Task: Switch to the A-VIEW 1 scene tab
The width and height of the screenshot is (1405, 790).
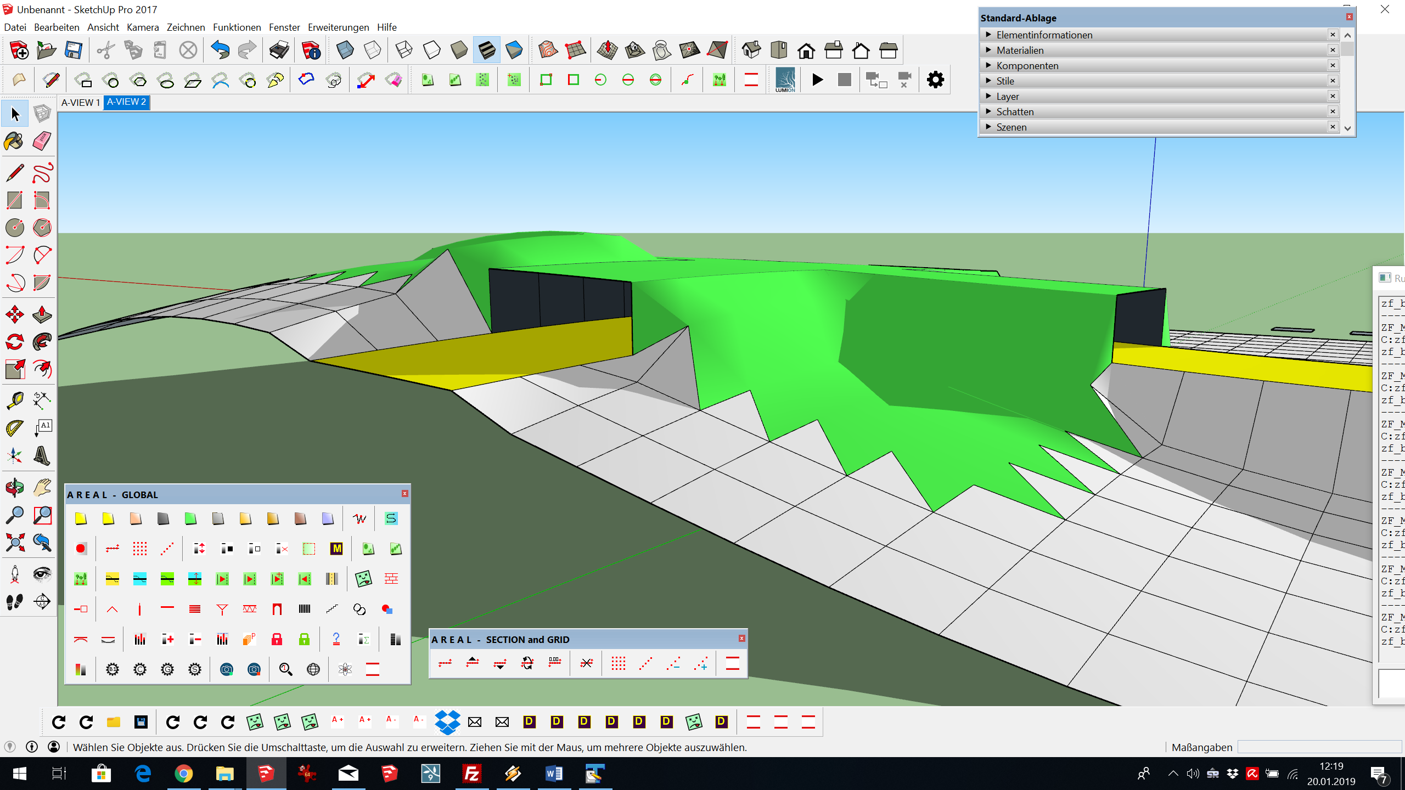Action: [x=80, y=103]
